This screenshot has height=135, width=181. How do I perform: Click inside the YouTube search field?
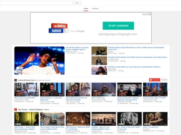pyautogui.click(x=37, y=3)
